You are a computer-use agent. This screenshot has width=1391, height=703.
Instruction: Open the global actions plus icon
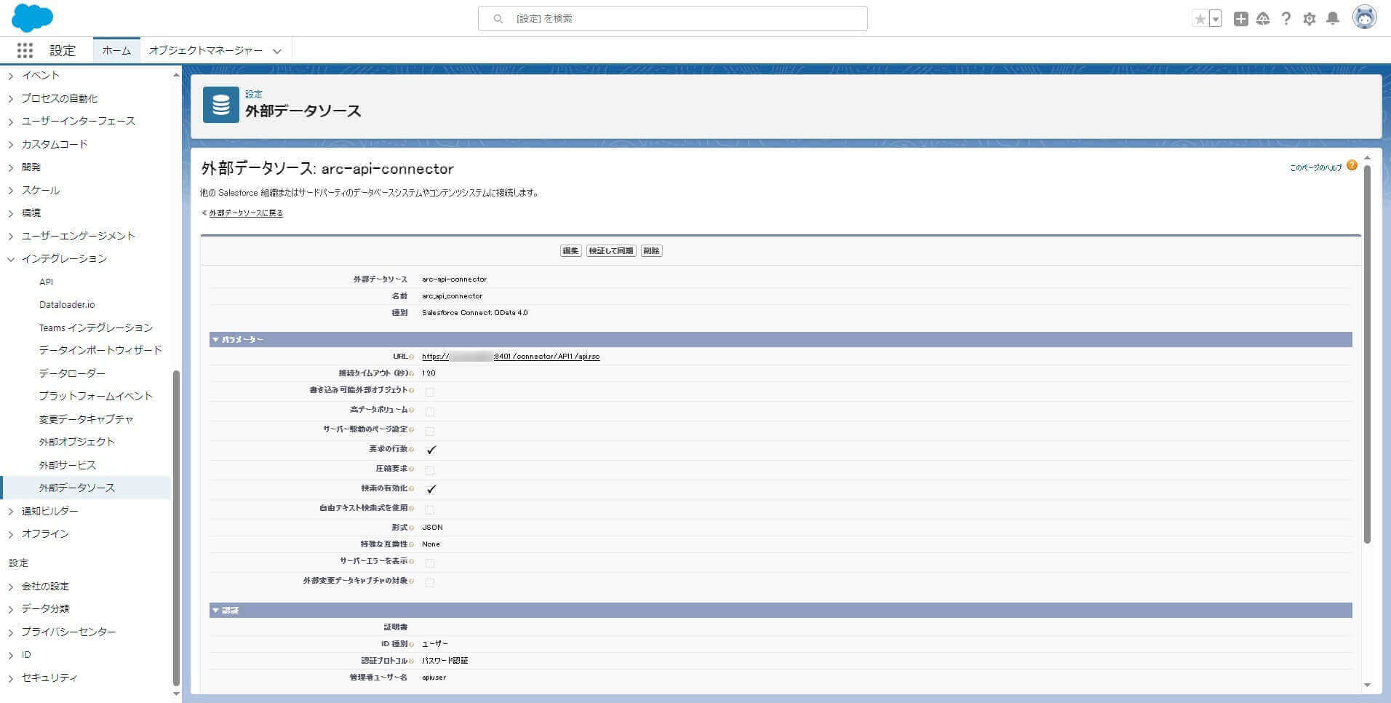pos(1241,19)
